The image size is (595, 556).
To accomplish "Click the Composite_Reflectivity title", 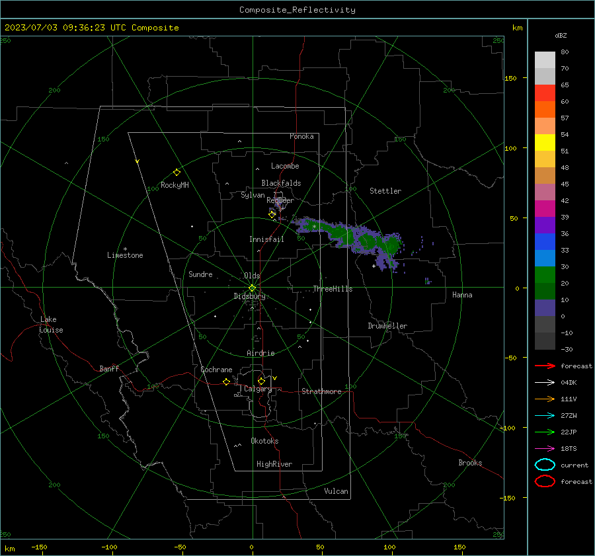I will point(297,10).
